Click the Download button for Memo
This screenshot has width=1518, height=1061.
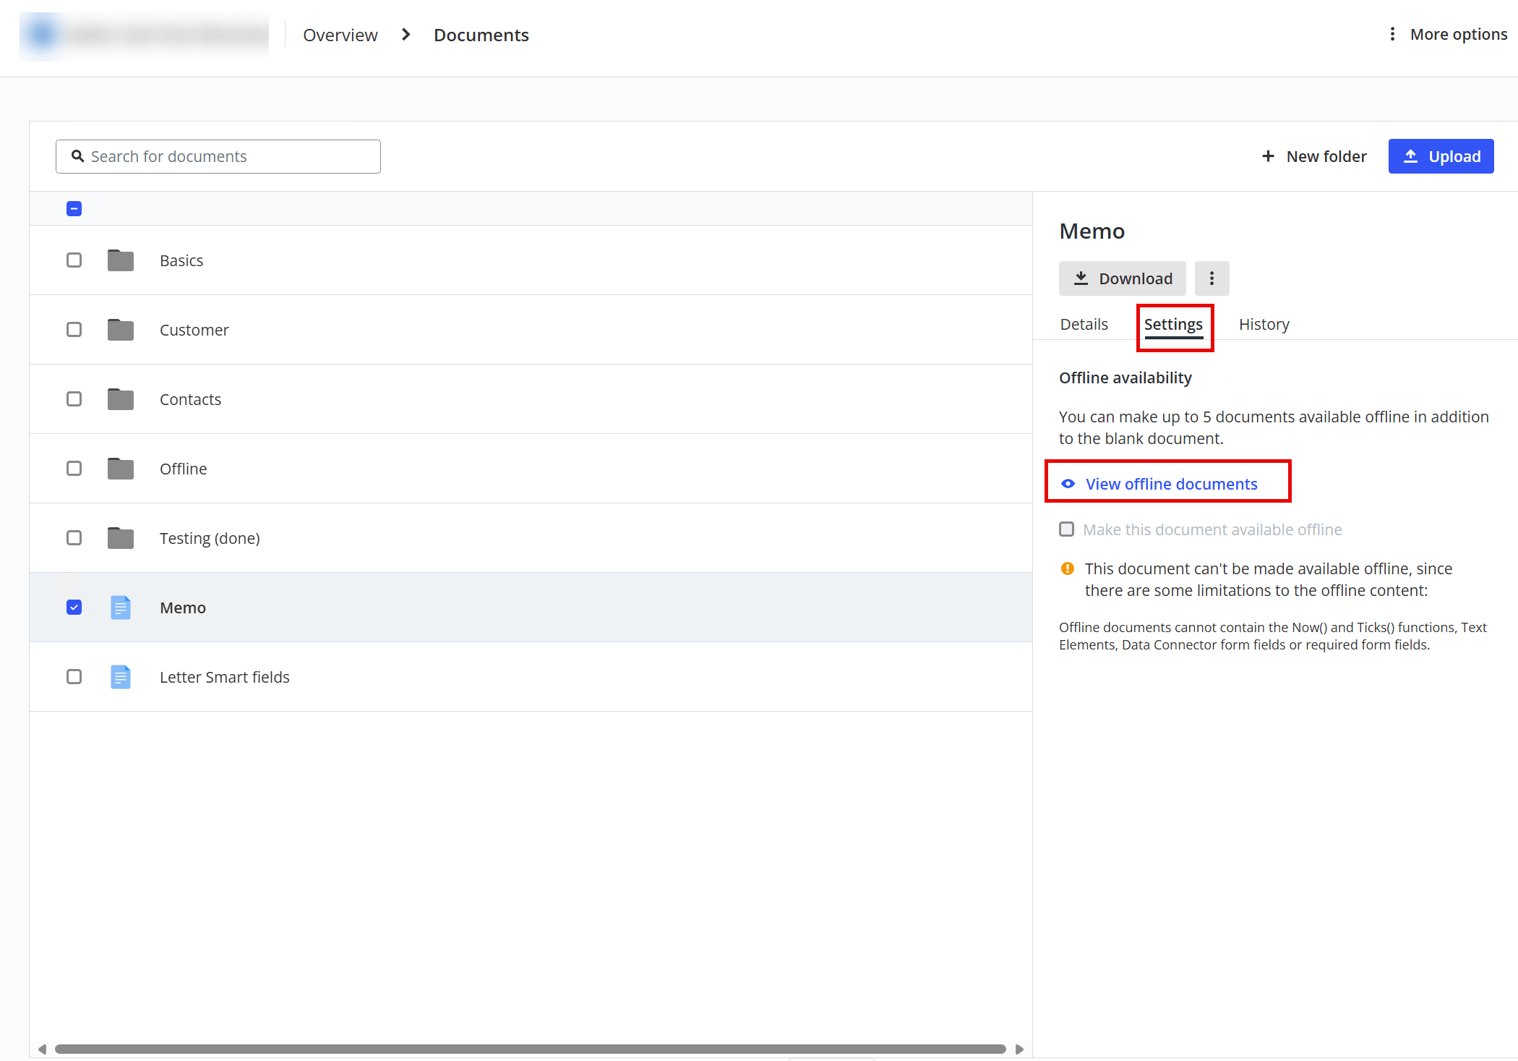tap(1122, 278)
